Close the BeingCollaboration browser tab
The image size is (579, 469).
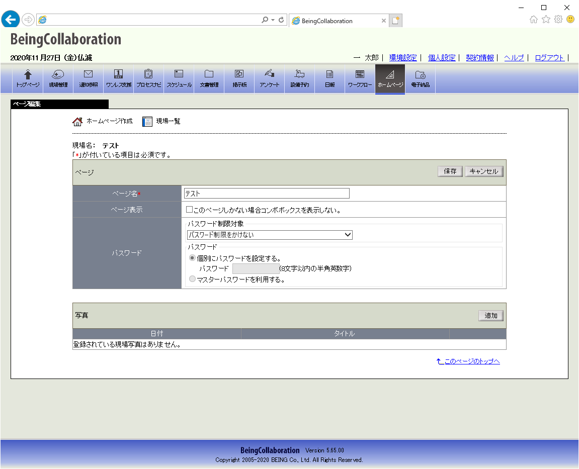click(x=384, y=21)
